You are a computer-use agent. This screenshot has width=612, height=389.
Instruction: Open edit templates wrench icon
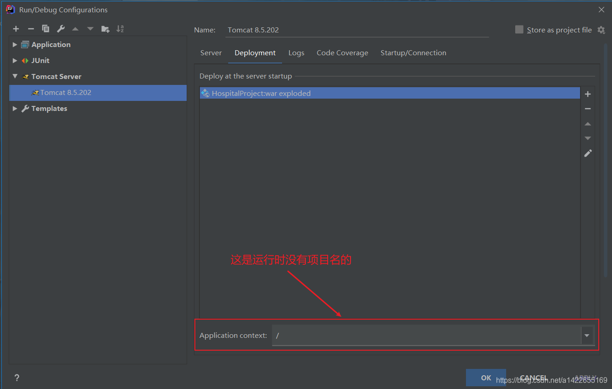[x=61, y=29]
